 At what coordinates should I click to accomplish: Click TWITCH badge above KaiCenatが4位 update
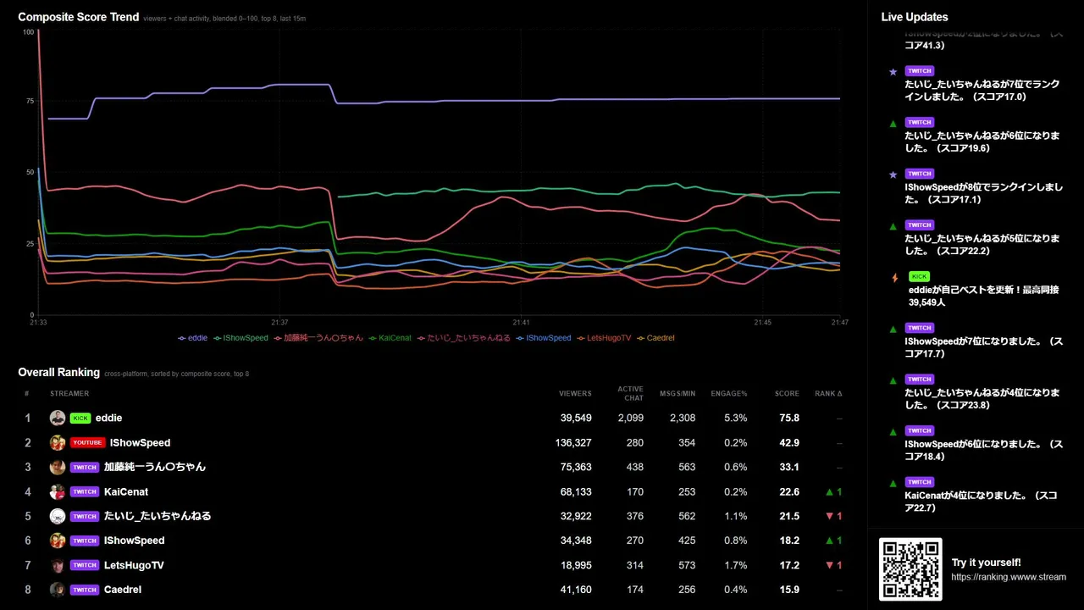(920, 482)
